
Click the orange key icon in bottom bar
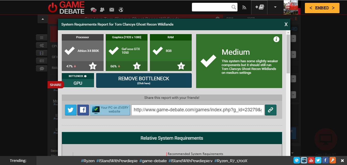click(332, 160)
